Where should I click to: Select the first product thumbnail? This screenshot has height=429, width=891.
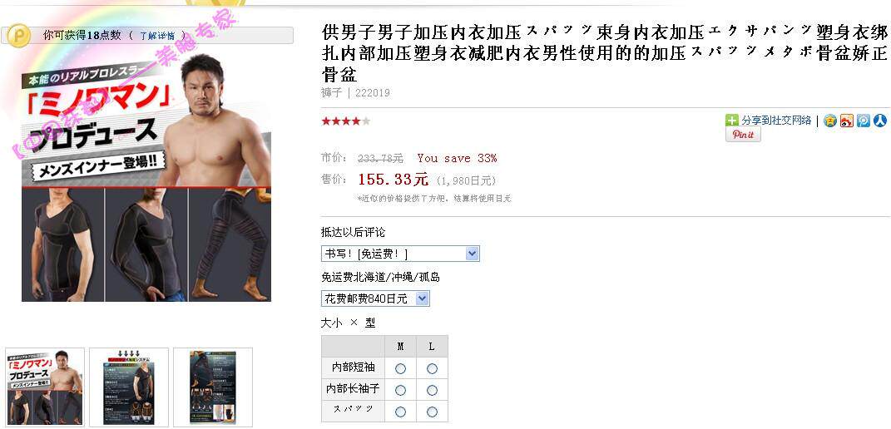(45, 387)
